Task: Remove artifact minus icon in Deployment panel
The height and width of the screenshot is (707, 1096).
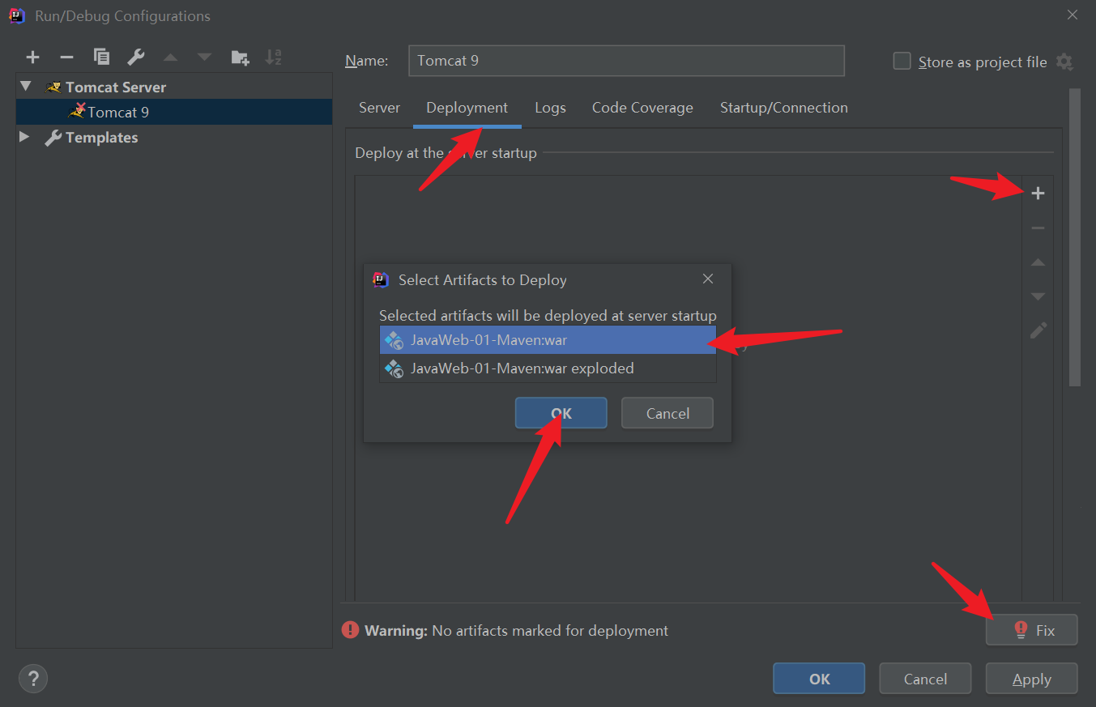Action: (x=1038, y=228)
